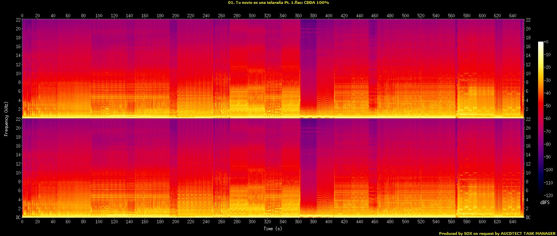The height and width of the screenshot is (236, 557).
Task: Select the 0 second mark on bottom time axis
Action: (x=22, y=222)
